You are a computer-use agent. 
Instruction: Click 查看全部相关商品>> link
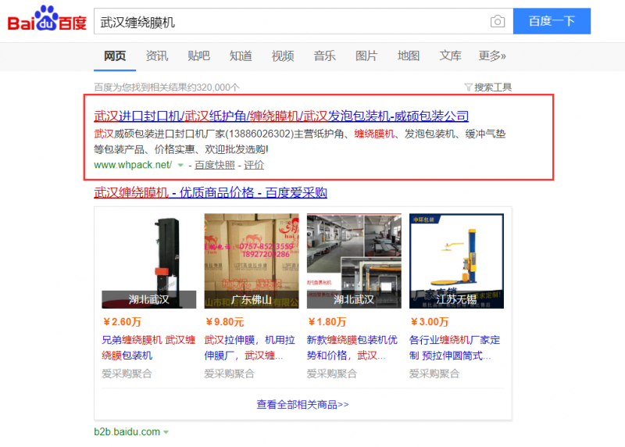click(302, 404)
